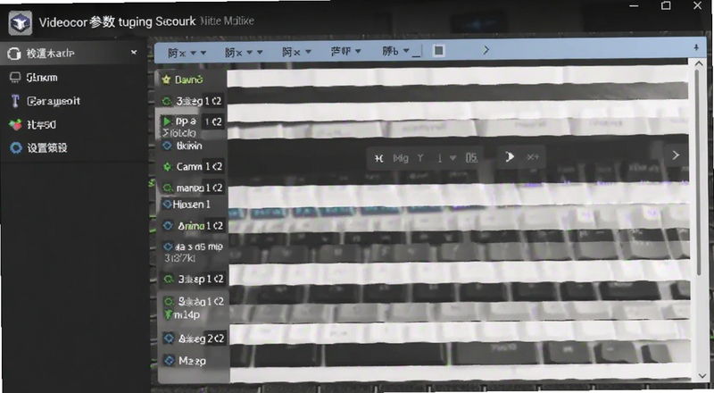Viewport: 714px width, 393px height.
Task: Click the x+ icon beside overlay play
Action: tap(532, 157)
